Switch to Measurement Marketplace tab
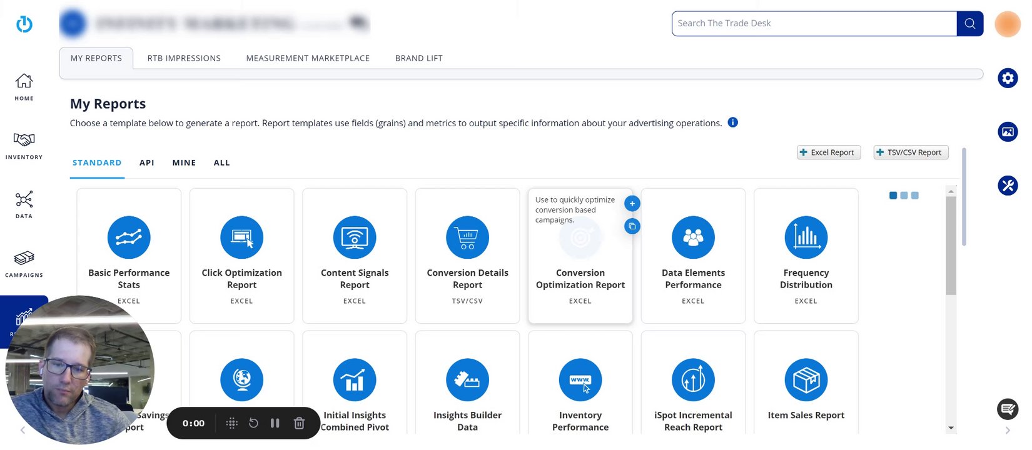The height and width of the screenshot is (450, 1032). (308, 58)
